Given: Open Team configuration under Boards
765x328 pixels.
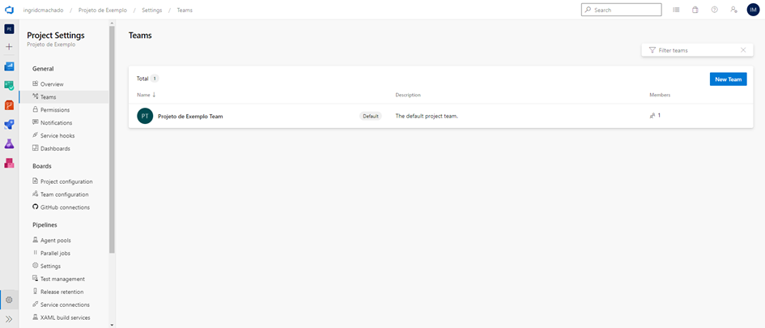Looking at the screenshot, I should click(x=64, y=194).
